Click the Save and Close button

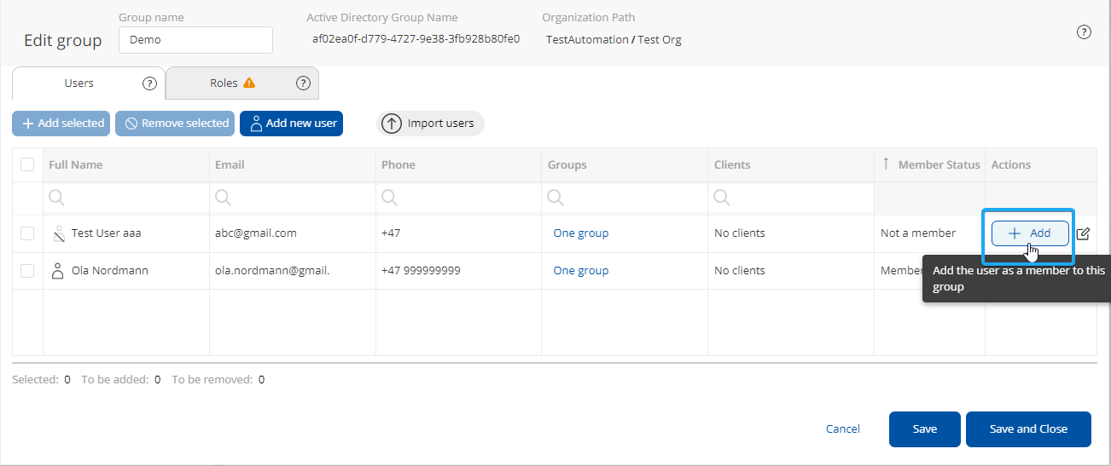pyautogui.click(x=1028, y=429)
